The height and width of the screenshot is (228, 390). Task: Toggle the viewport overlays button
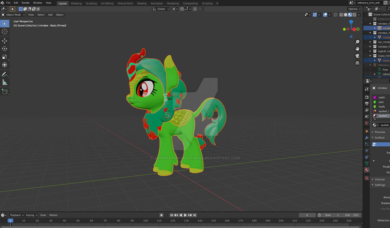326,15
